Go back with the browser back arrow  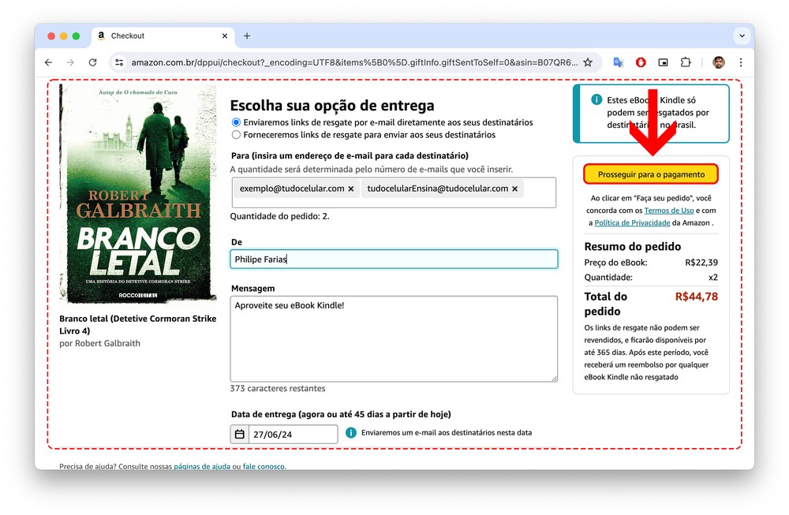[x=48, y=62]
